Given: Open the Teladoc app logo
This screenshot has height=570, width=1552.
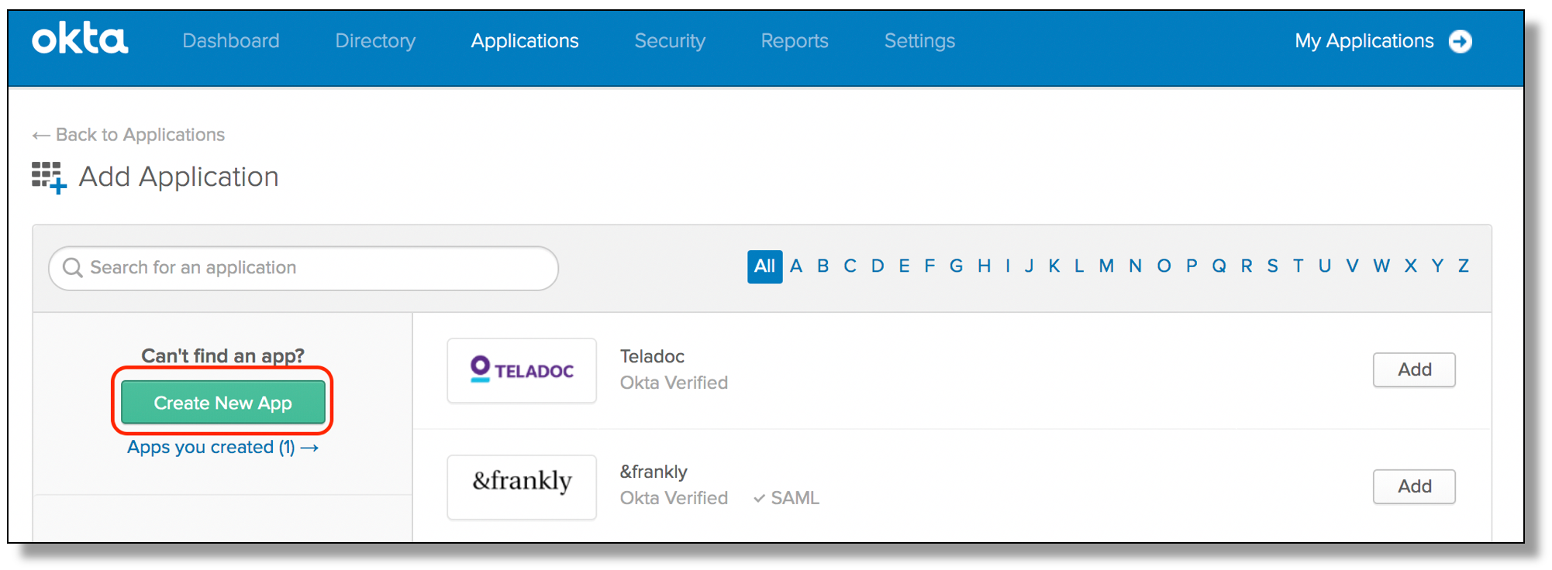Looking at the screenshot, I should click(x=522, y=370).
